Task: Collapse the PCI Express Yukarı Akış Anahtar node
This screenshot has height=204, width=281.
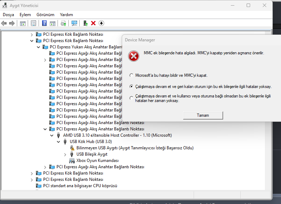Action: tap(38, 47)
